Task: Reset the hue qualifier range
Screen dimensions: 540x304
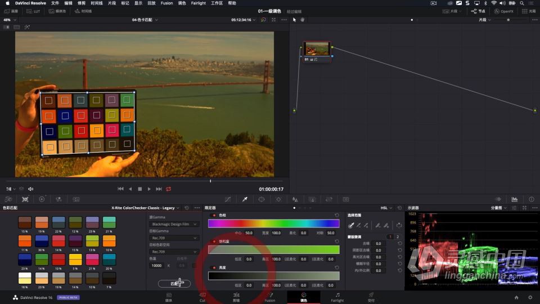Action: click(x=337, y=216)
